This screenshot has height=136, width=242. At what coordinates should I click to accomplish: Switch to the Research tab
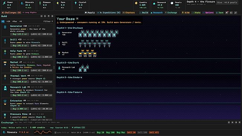coord(157,13)
